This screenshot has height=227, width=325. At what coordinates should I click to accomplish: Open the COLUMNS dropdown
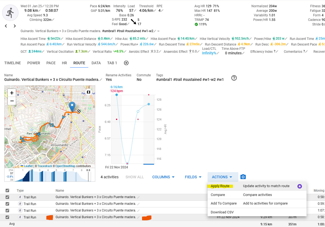163,177
